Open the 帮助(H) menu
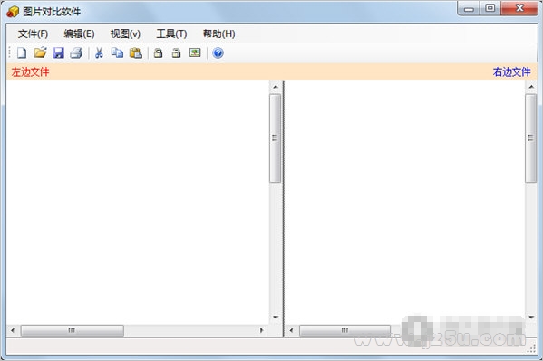Screen dimensions: 543x361 pos(218,33)
